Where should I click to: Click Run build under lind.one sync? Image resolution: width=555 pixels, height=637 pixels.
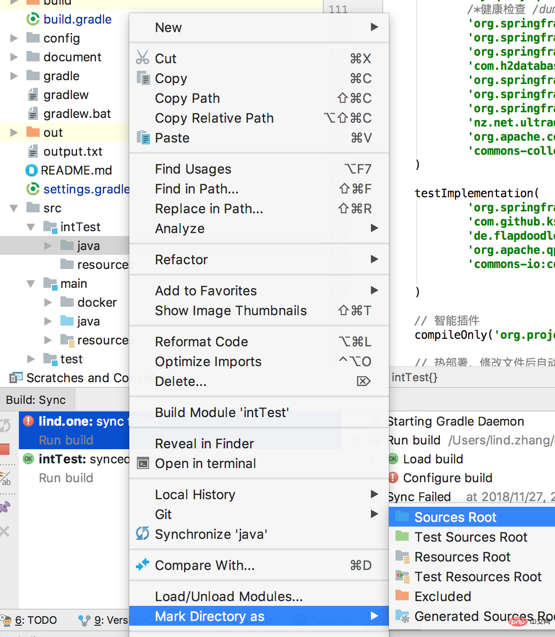click(x=66, y=440)
